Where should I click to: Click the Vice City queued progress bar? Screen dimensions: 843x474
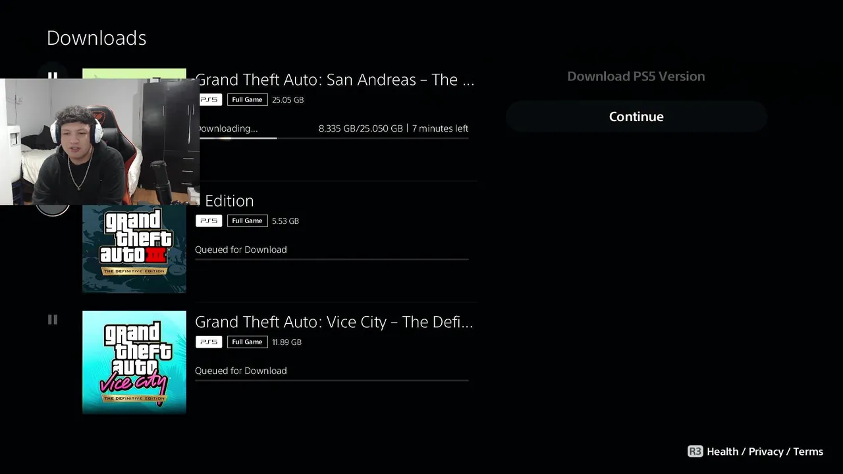pos(332,381)
